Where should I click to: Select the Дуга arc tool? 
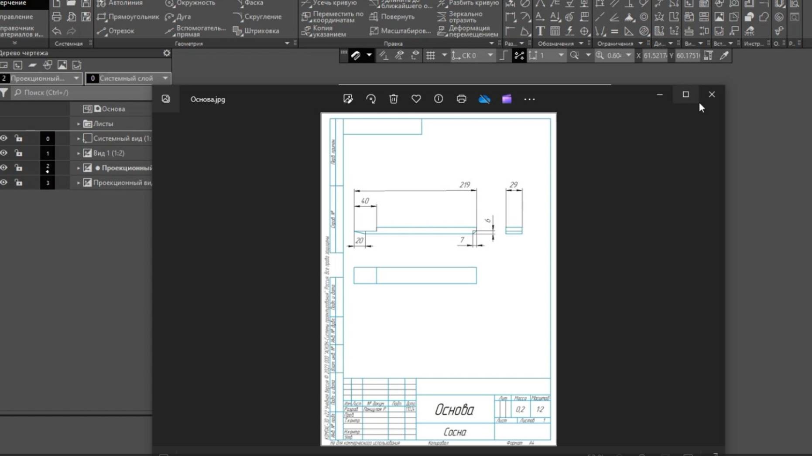178,17
